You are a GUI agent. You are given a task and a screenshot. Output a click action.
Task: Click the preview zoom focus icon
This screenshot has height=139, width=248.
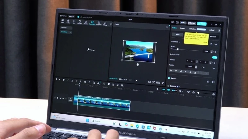(x=153, y=82)
